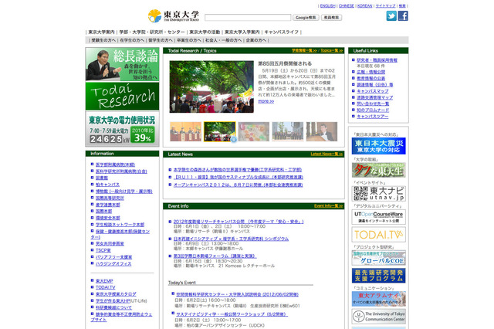Open the タフな東大生 banner
494x329 pixels.
pos(378,170)
